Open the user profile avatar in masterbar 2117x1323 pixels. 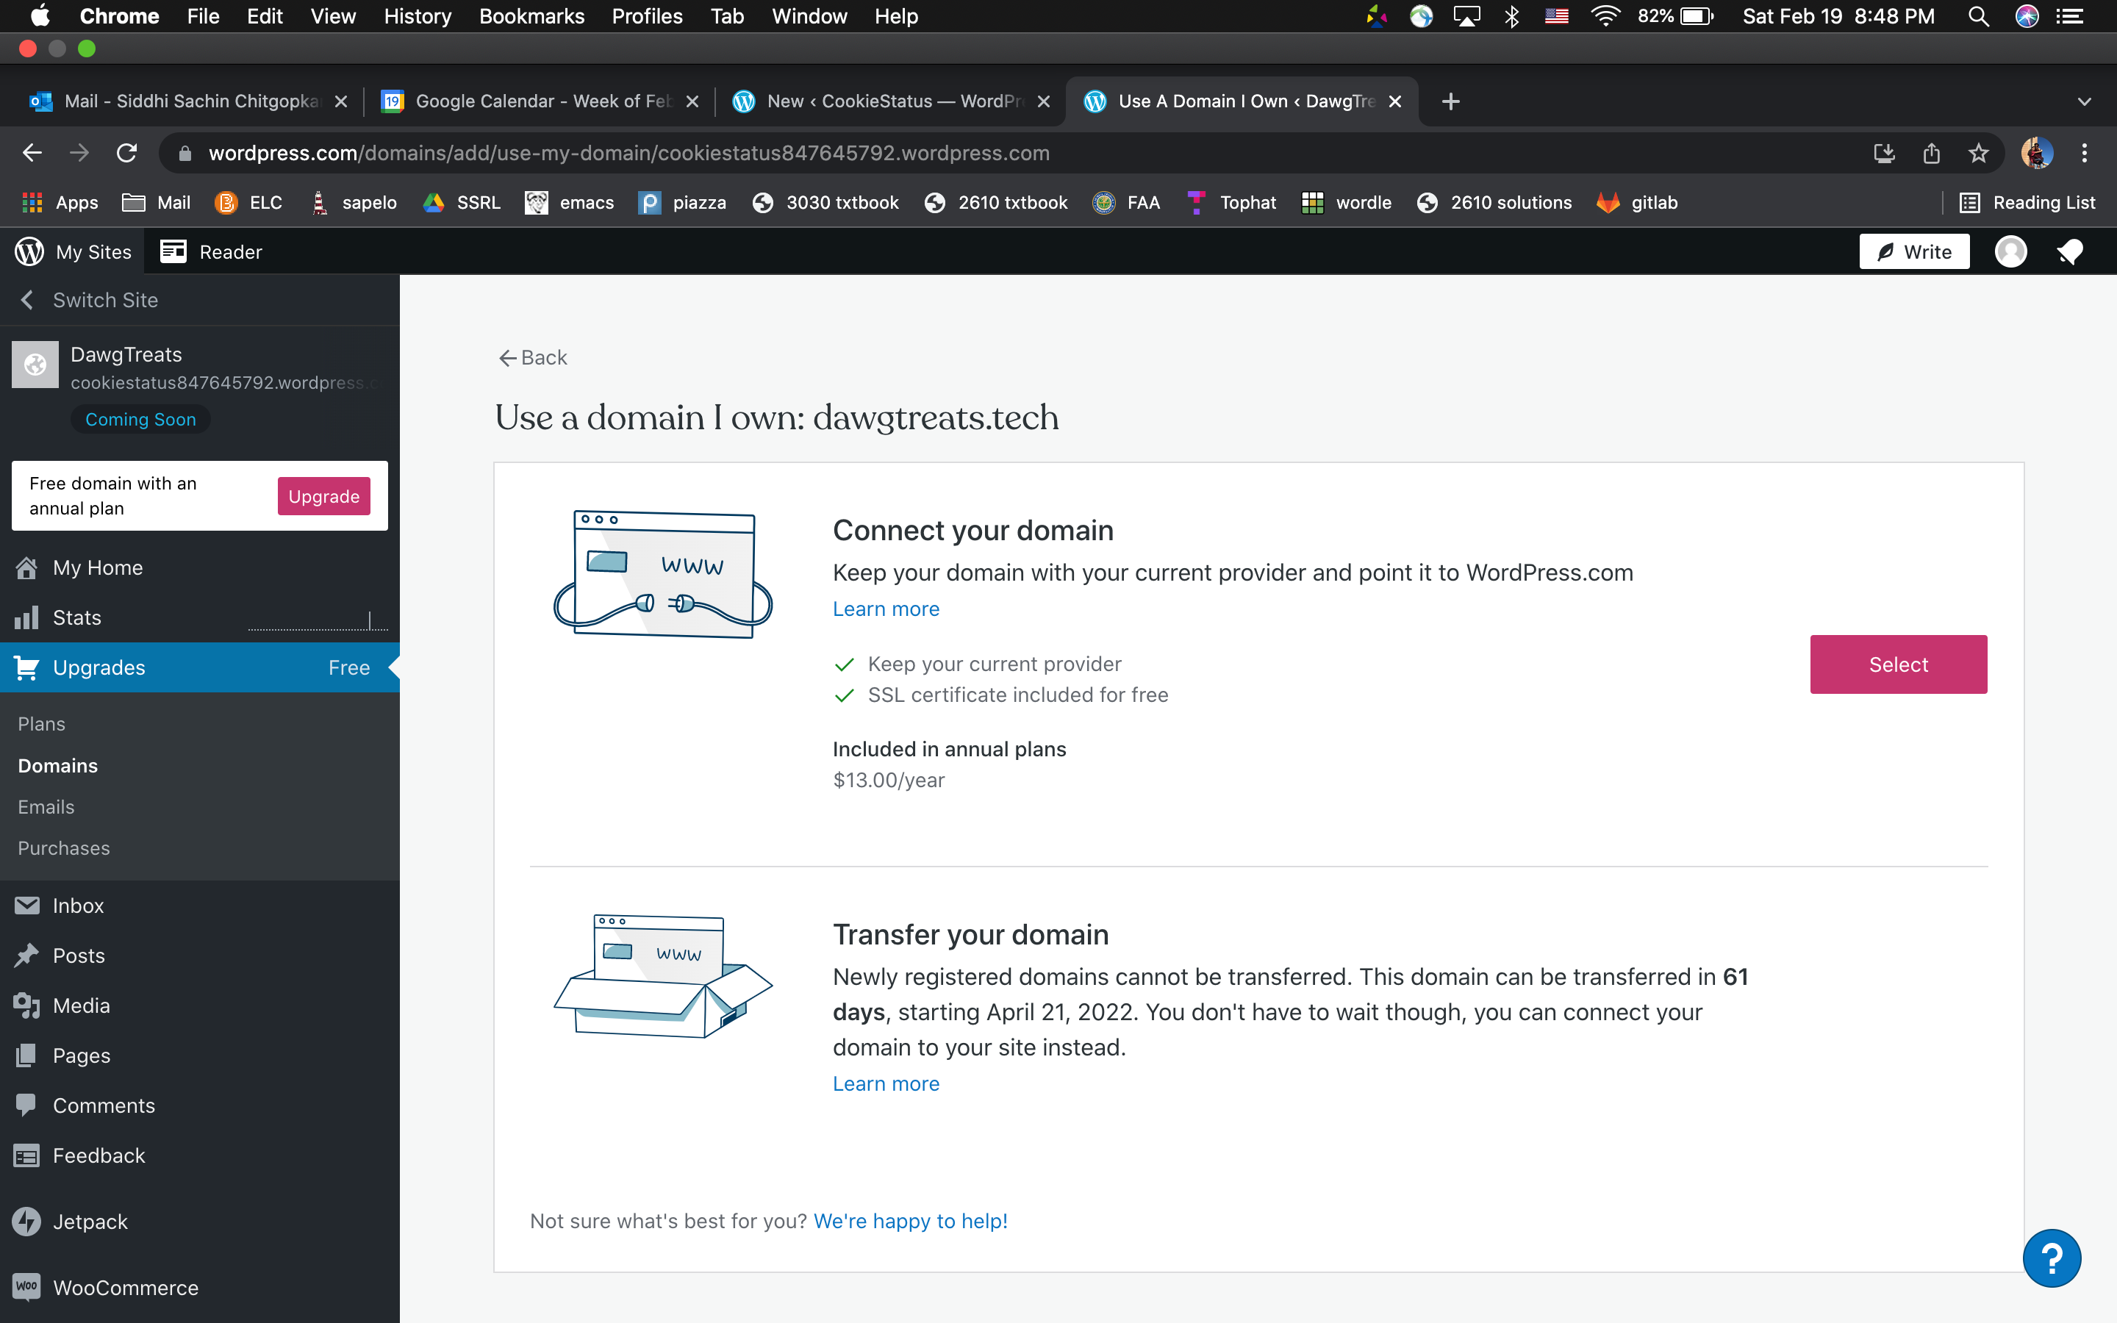(2010, 252)
